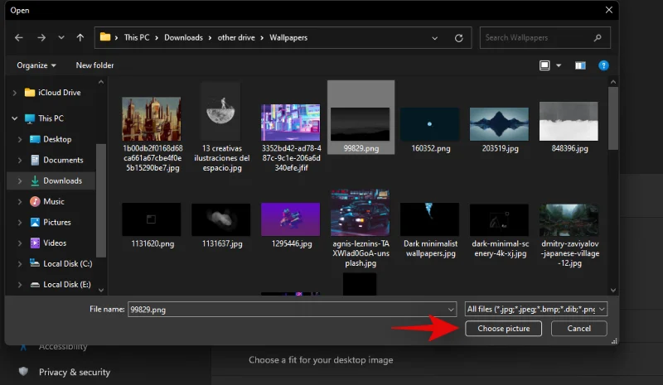Click the change view icon
The height and width of the screenshot is (385, 663).
[x=544, y=65]
